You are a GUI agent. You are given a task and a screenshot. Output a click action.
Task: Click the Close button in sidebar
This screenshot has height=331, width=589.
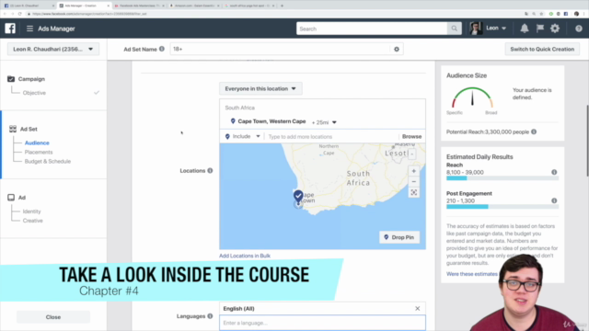(x=53, y=317)
